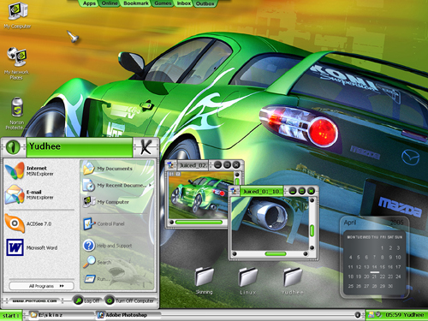Click vertical scrollbar in Juiced_01 window
The height and width of the screenshot is (321, 428).
312,230
